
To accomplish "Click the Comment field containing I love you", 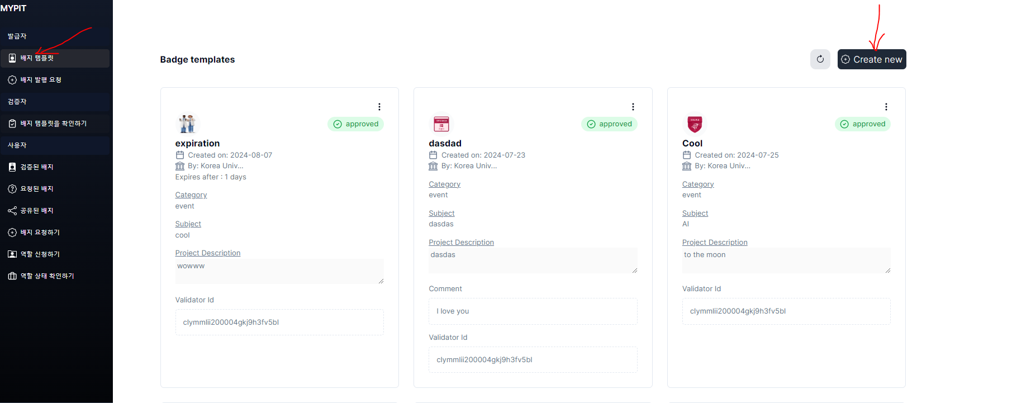I will [533, 311].
